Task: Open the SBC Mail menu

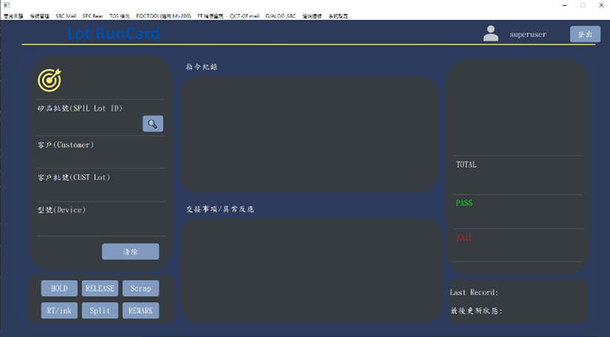Action: point(66,16)
